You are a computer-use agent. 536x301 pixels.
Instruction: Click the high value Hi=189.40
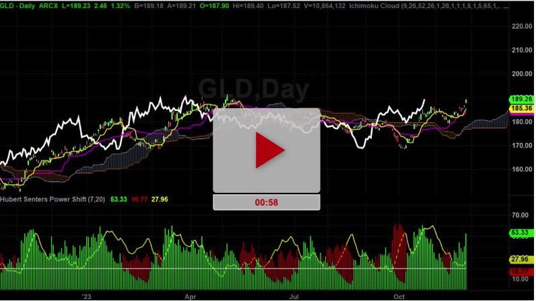click(248, 6)
